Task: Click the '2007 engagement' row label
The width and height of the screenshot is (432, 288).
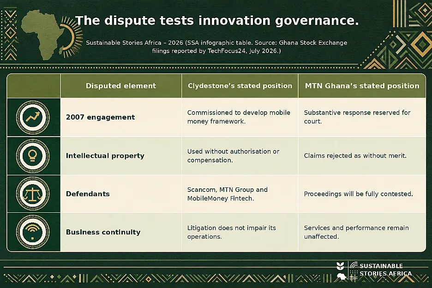Action: pyautogui.click(x=101, y=117)
